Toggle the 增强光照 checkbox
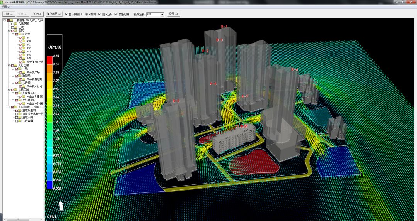Image resolution: width=417 pixels, height=221 pixels. pos(115,14)
